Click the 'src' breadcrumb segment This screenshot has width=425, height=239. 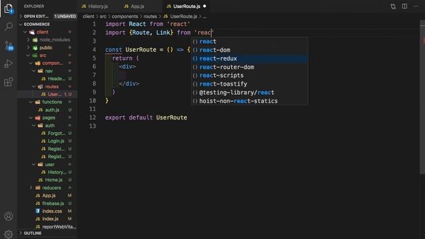(103, 17)
